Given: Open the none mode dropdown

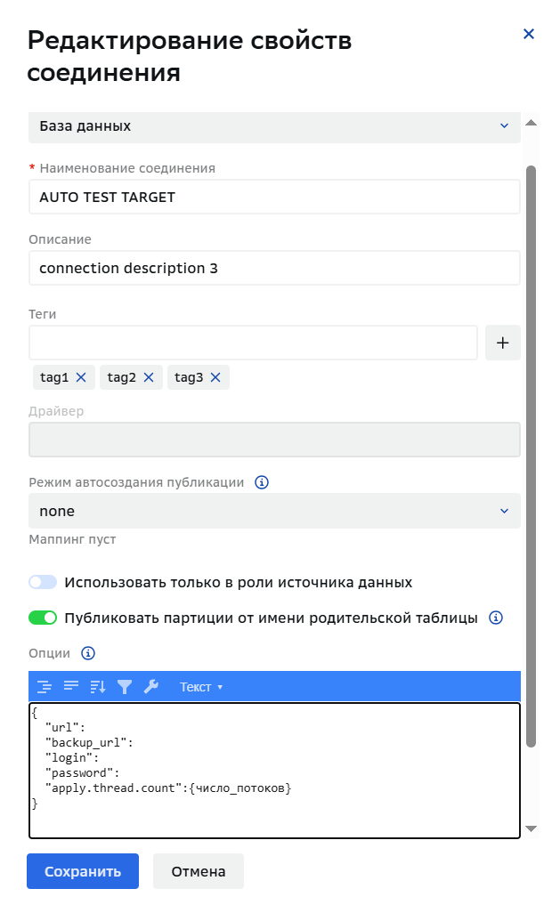Looking at the screenshot, I should pos(274,511).
